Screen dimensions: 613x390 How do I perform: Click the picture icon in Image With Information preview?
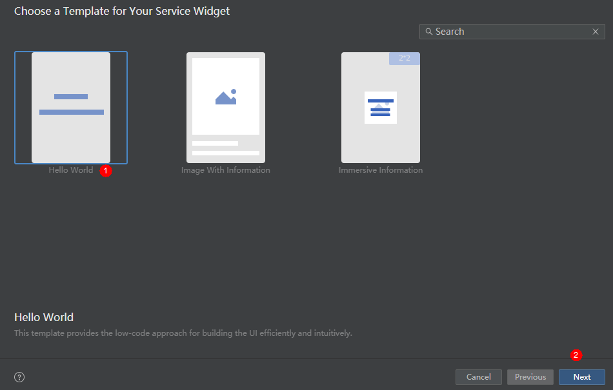(x=226, y=97)
